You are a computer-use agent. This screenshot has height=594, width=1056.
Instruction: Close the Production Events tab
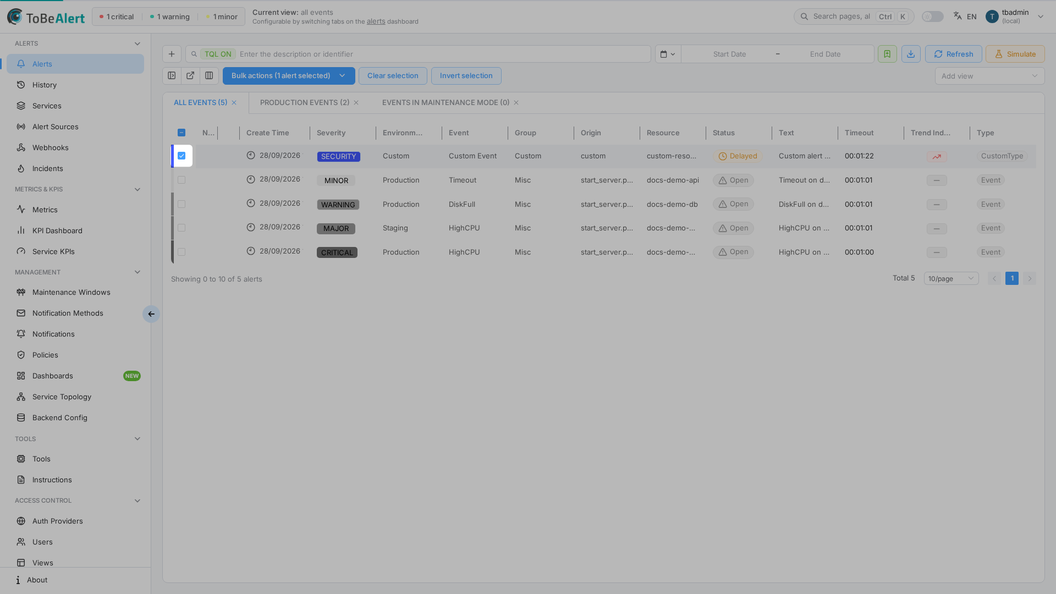pos(356,103)
